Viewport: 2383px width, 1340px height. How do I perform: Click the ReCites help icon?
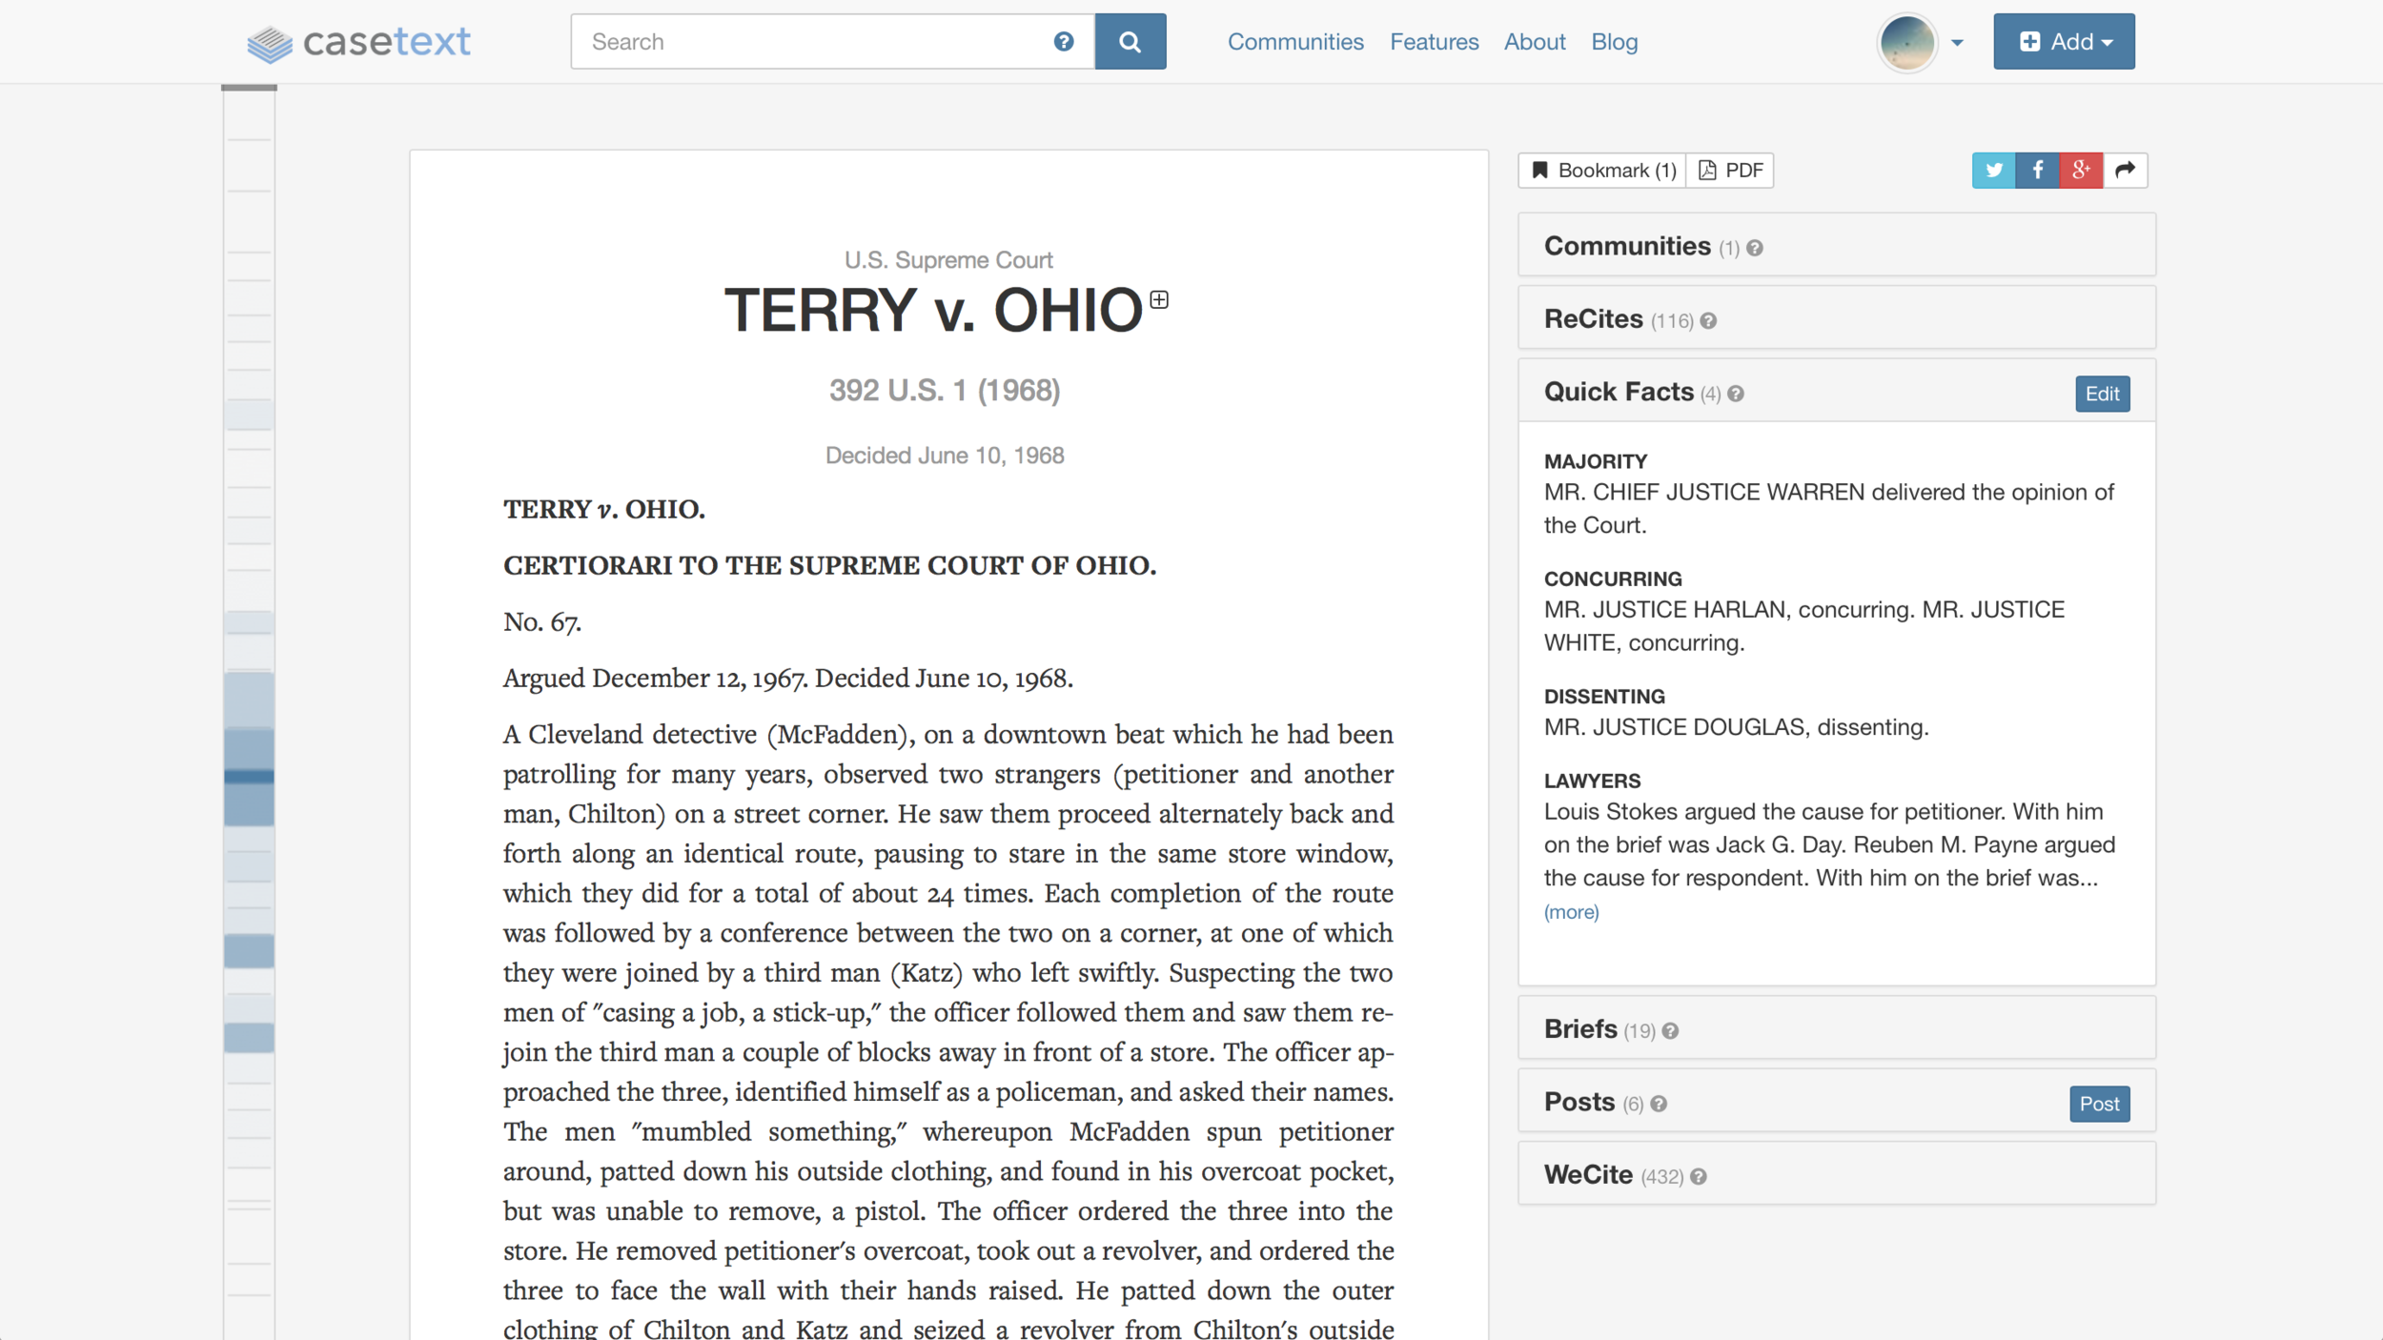point(1708,321)
